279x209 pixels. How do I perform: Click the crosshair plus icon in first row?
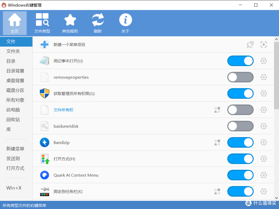coord(263,44)
